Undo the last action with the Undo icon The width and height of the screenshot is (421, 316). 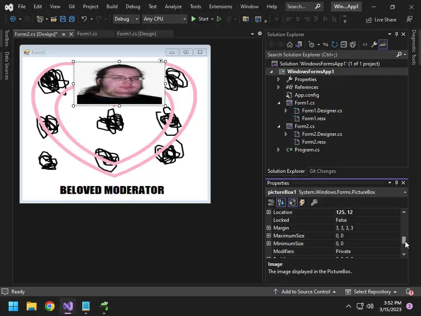84,19
